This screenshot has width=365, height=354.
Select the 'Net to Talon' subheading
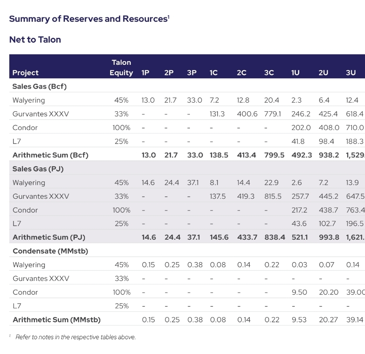coord(35,40)
